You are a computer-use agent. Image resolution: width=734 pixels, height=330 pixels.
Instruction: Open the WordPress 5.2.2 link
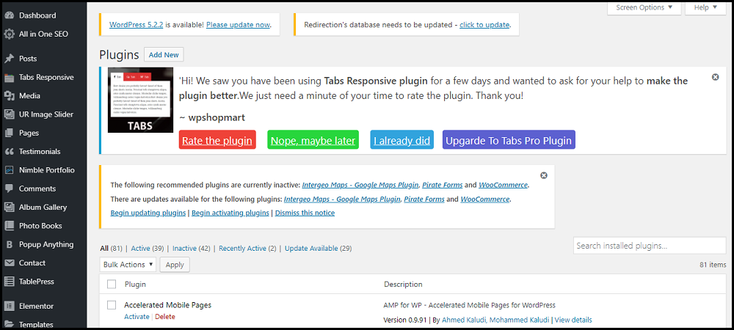tap(137, 25)
